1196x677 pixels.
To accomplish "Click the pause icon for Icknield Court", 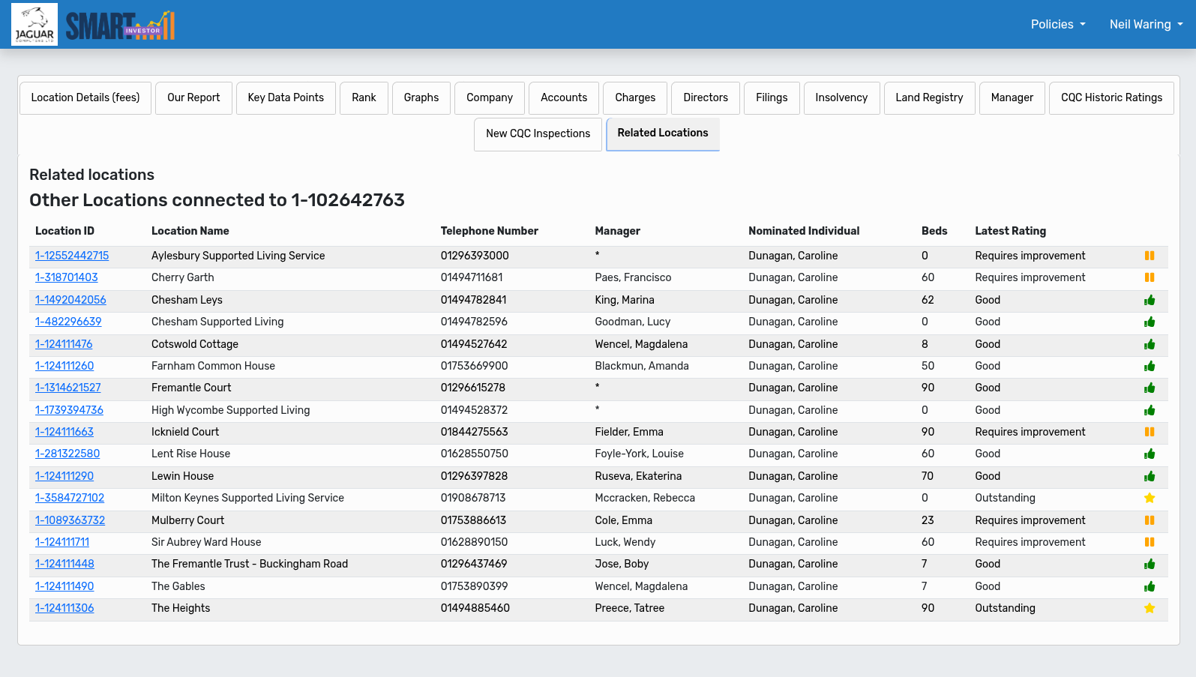I will (x=1149, y=432).
